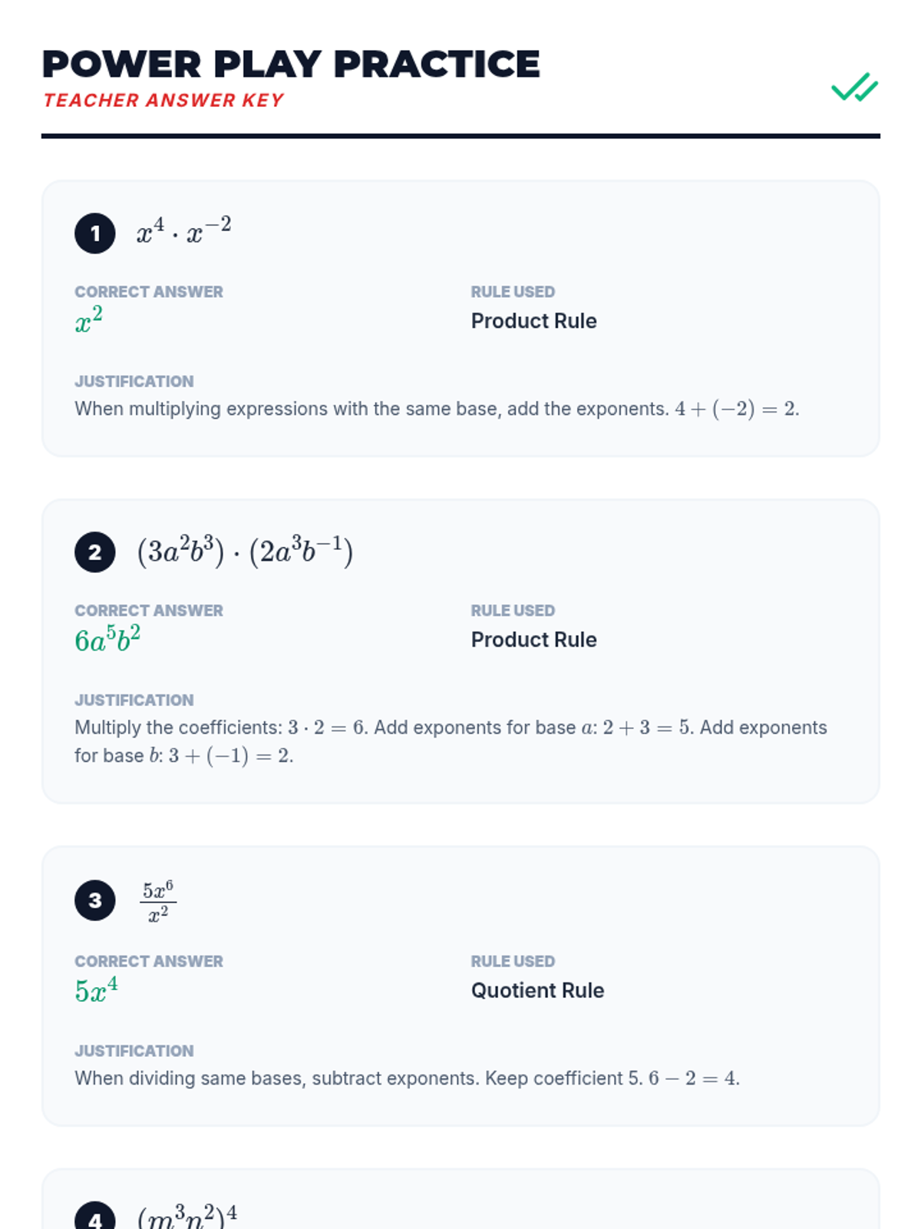
Task: Click the Power Play Practice title
Action: (291, 65)
